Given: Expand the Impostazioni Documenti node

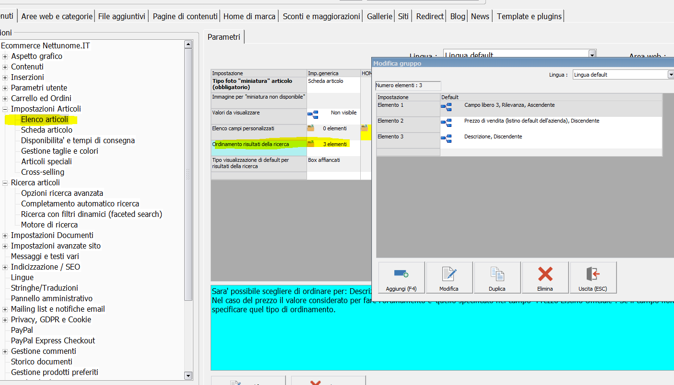Looking at the screenshot, I should (x=5, y=236).
